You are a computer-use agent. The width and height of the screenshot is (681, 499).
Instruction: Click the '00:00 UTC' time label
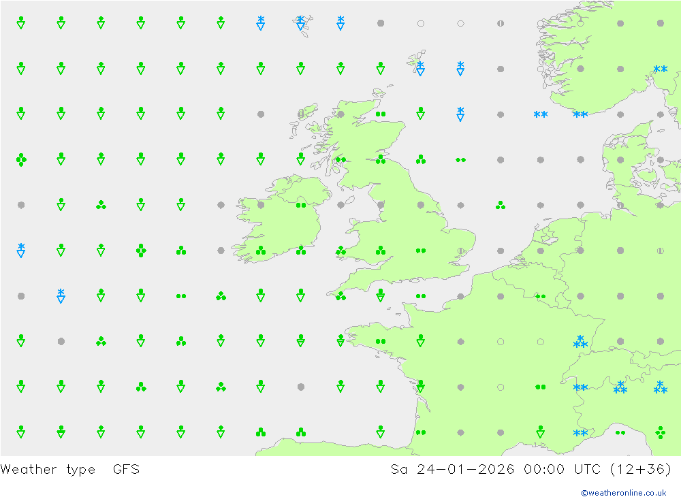point(562,470)
